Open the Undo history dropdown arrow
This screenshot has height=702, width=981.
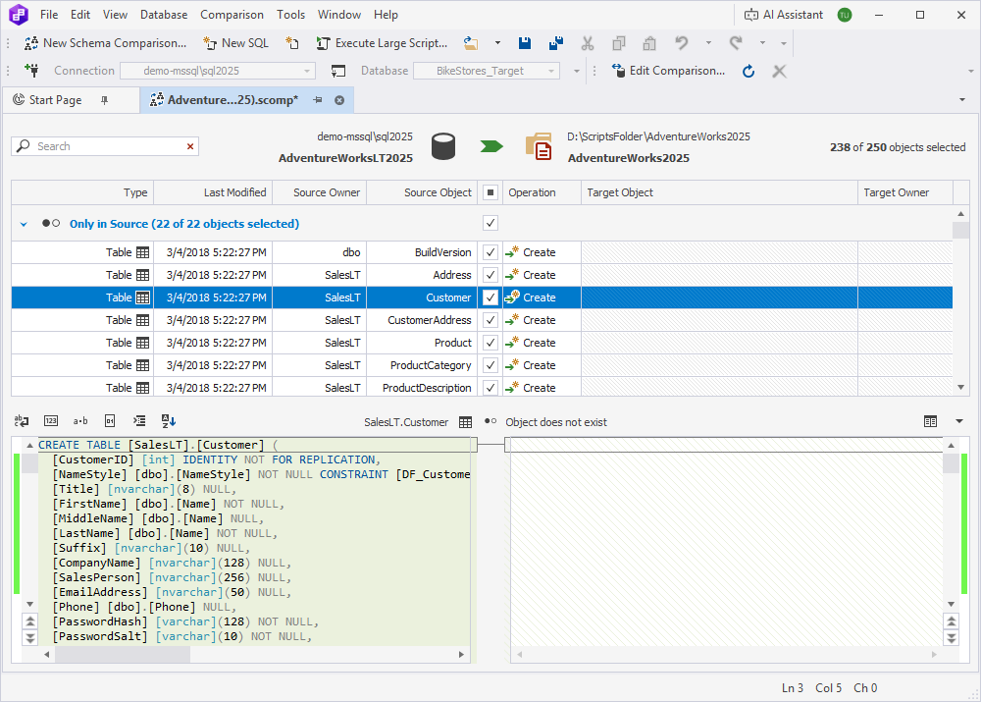pos(708,43)
